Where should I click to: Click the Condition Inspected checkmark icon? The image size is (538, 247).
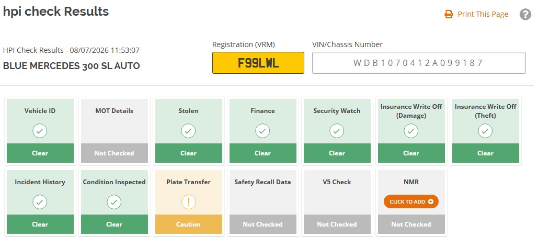115,202
